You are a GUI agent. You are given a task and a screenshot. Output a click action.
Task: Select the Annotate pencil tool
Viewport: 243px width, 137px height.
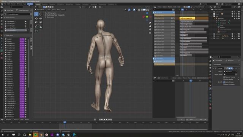(x=36, y=27)
